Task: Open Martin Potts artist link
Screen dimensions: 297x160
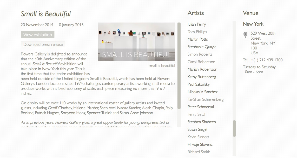Action: (x=197, y=39)
